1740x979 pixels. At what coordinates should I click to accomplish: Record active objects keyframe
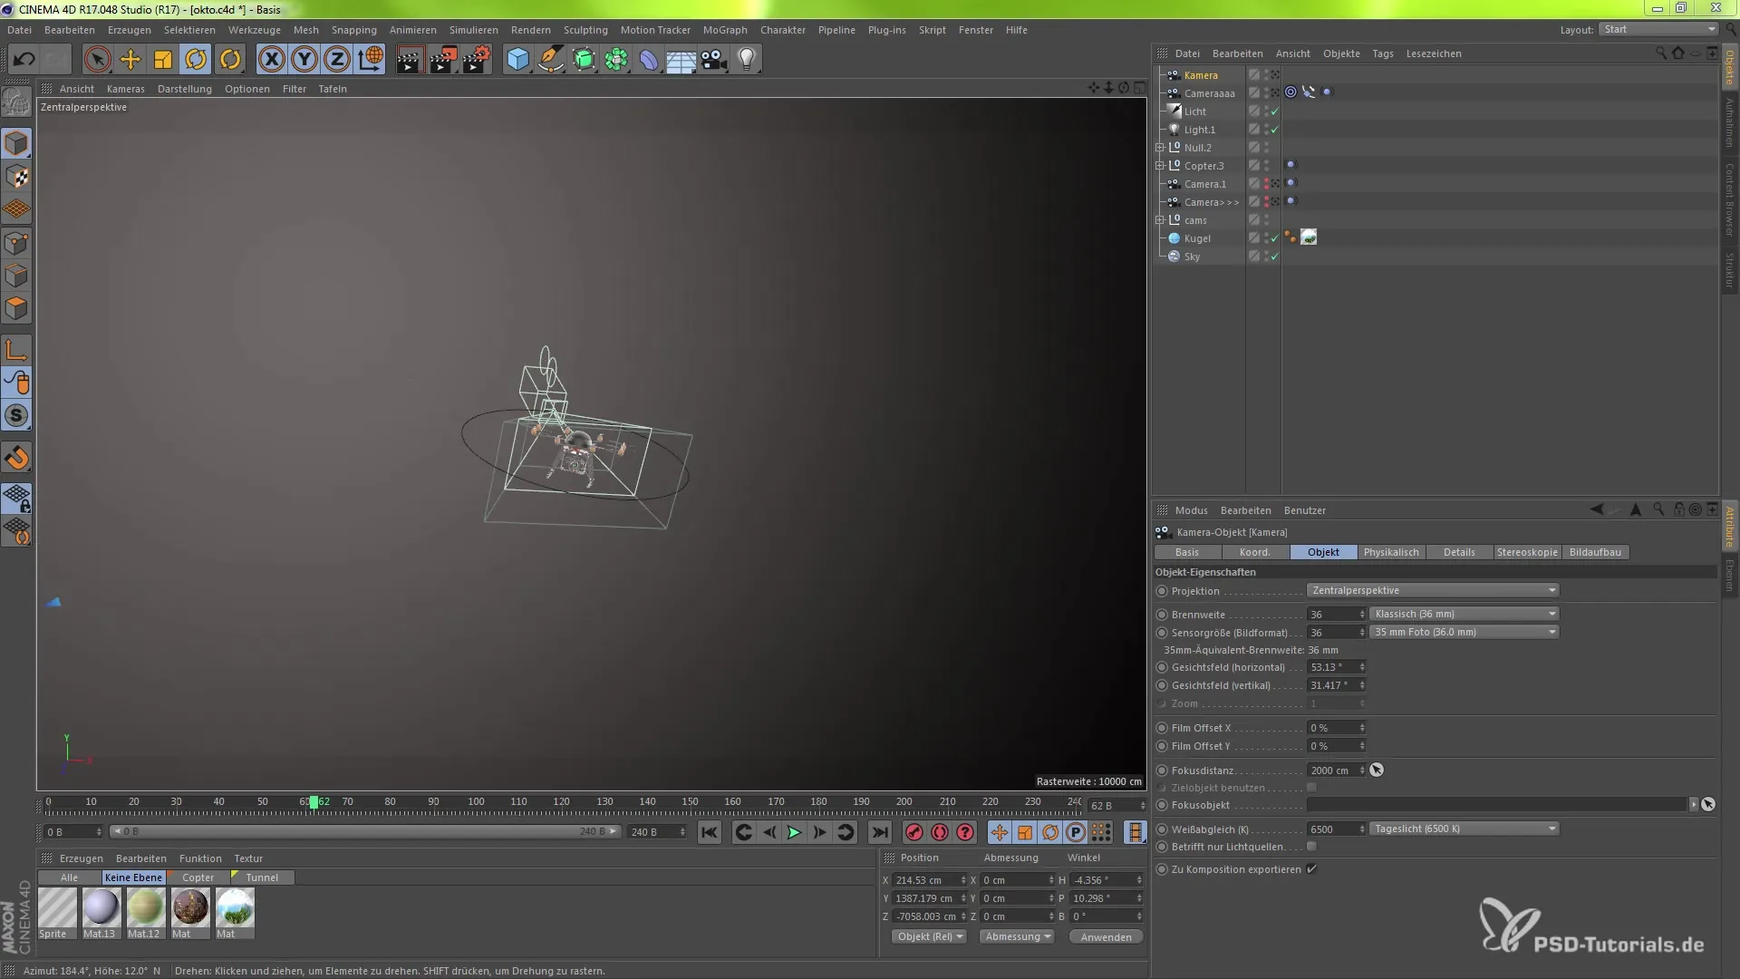tap(914, 832)
